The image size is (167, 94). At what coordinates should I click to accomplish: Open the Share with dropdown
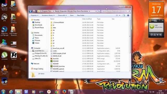point(62,15)
